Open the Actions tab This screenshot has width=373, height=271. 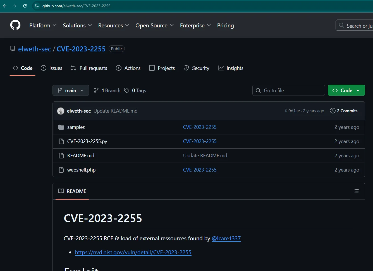click(128, 68)
